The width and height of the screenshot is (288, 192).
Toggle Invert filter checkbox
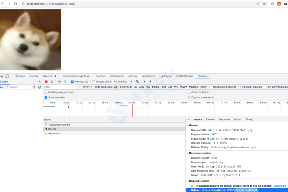[x=81, y=87]
